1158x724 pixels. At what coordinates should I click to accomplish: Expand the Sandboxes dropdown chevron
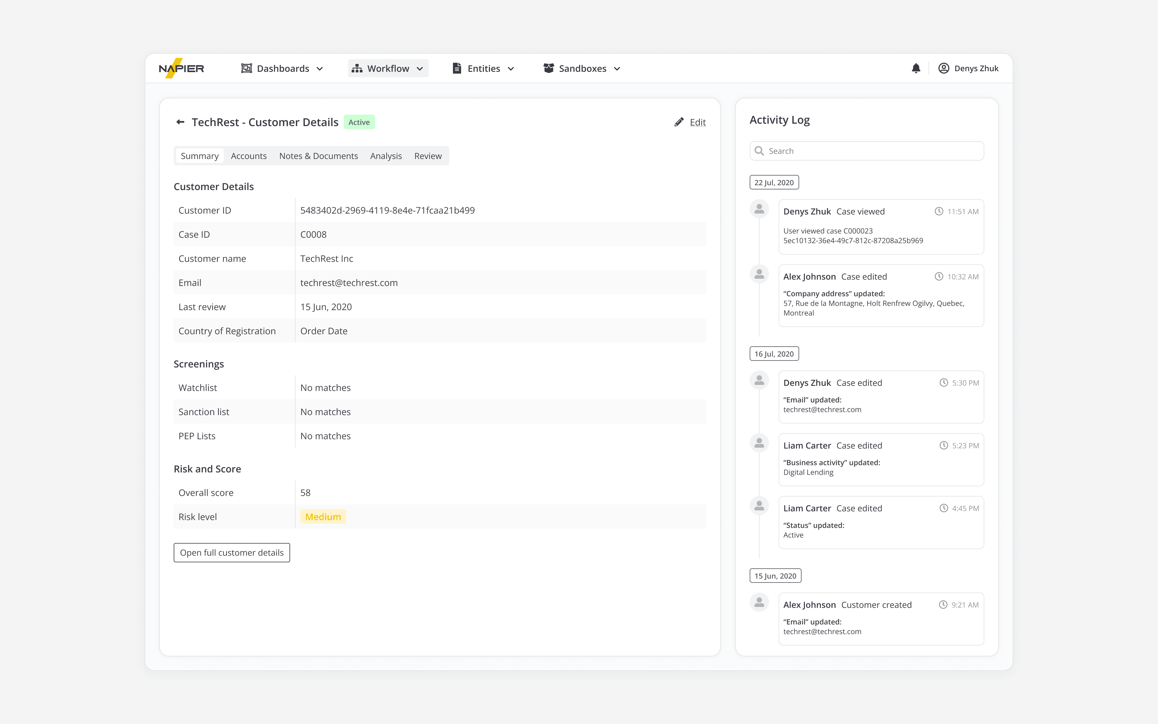617,69
